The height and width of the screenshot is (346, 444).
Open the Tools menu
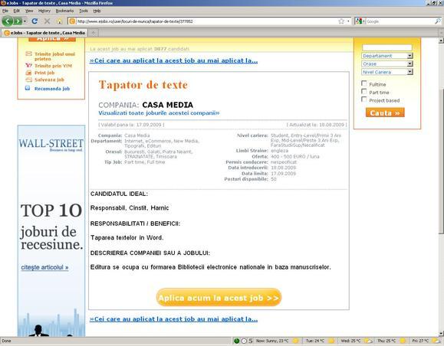84,11
